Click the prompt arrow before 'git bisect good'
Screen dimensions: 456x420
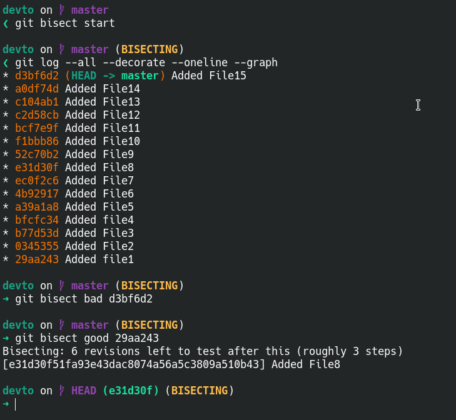(6, 338)
